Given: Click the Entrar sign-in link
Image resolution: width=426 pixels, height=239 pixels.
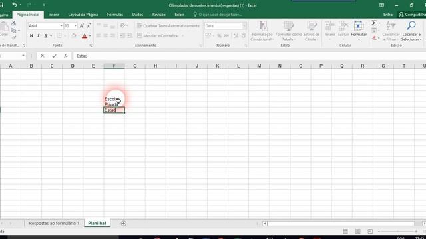Looking at the screenshot, I should click(x=388, y=15).
